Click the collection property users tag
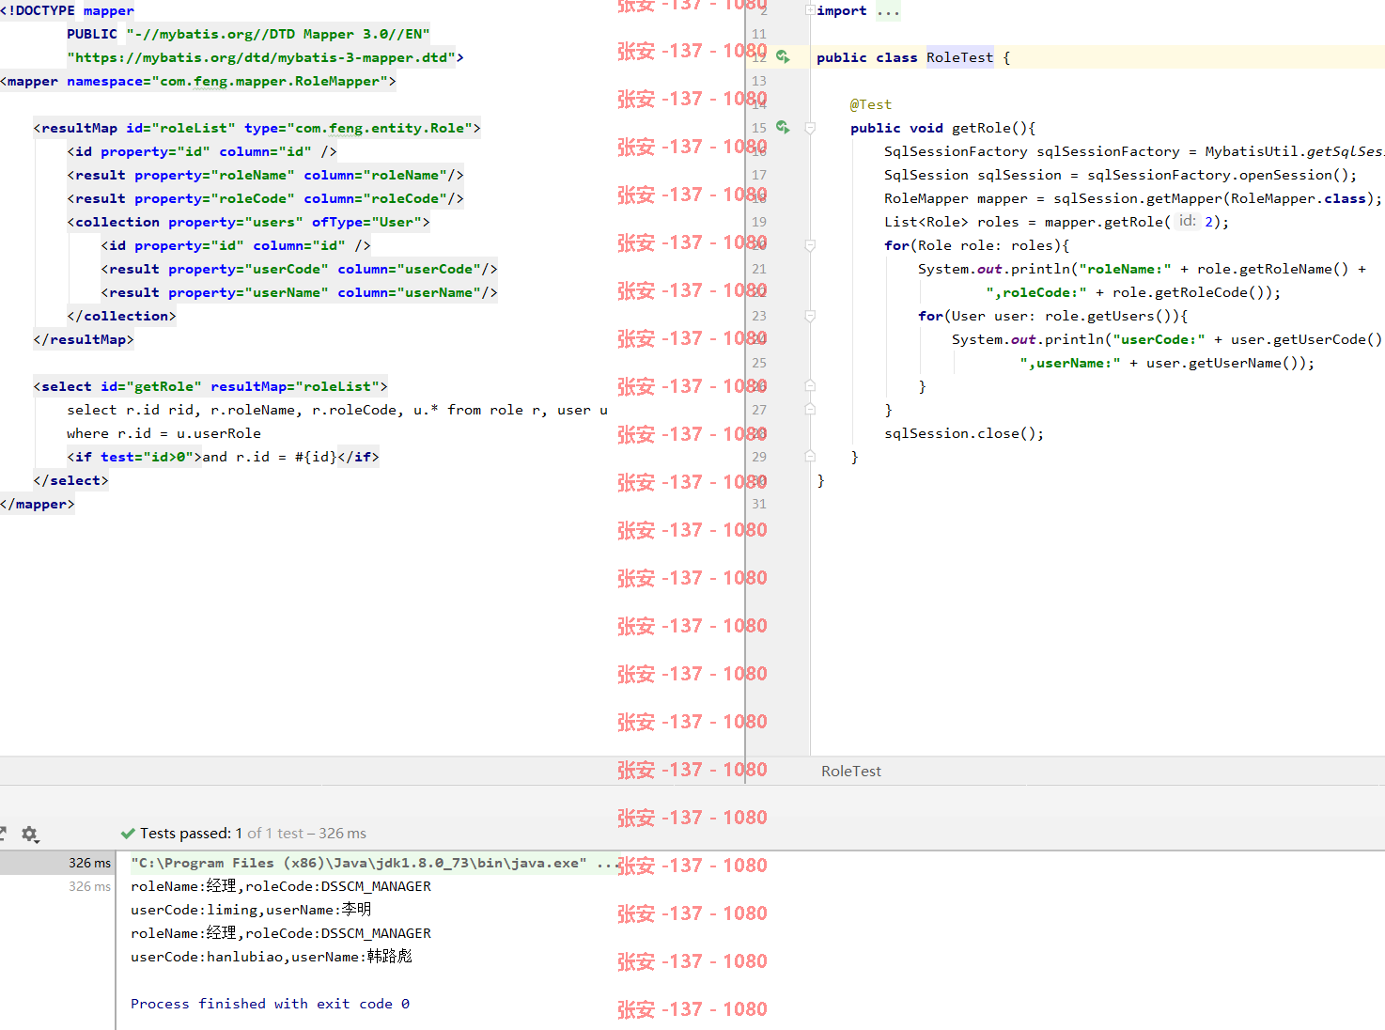 click(x=248, y=222)
